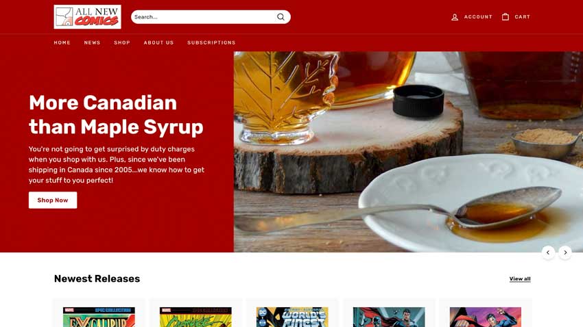Open the Home menu item
The width and height of the screenshot is (583, 327).
coord(62,42)
